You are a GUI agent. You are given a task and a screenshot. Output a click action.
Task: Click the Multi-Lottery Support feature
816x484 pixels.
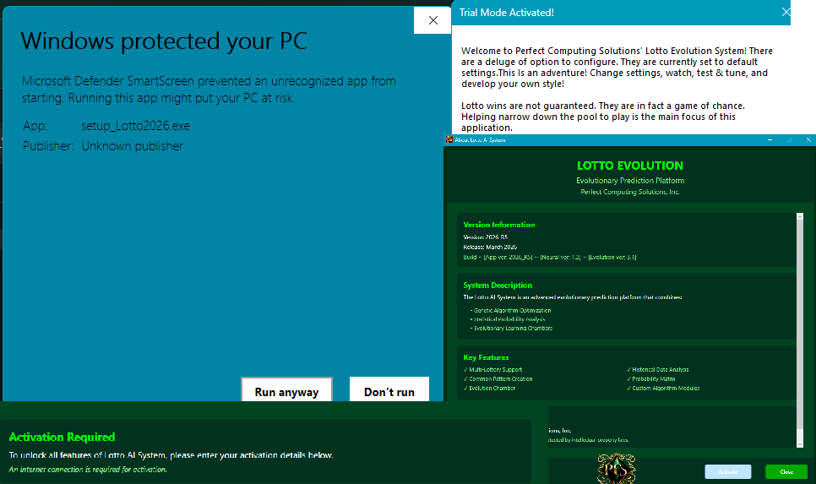pyautogui.click(x=492, y=369)
